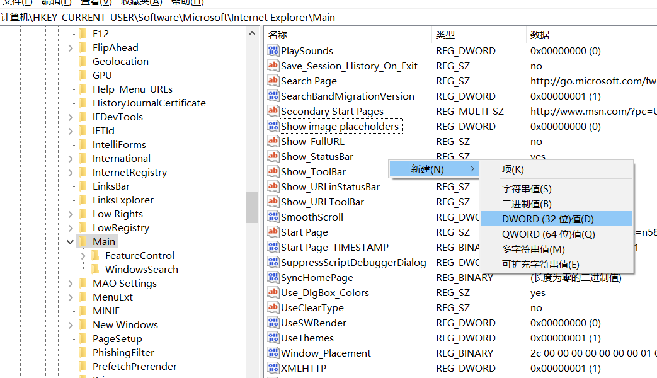
Task: Expand the MenuExt key
Action: [x=71, y=297]
